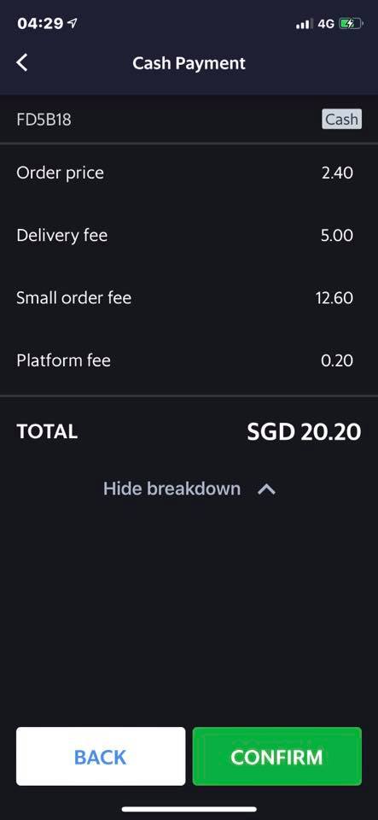This screenshot has height=820, width=378.
Task: Tap the SGD 20.20 total amount
Action: click(304, 432)
